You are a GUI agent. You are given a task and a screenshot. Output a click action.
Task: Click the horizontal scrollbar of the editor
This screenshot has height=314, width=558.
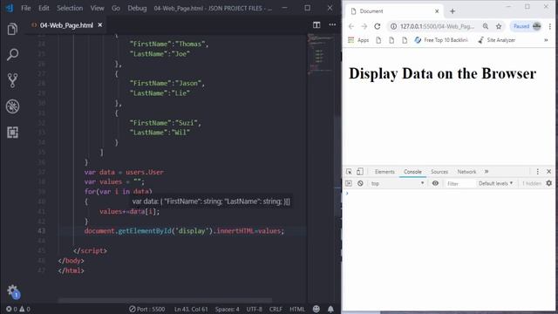click(x=165, y=300)
